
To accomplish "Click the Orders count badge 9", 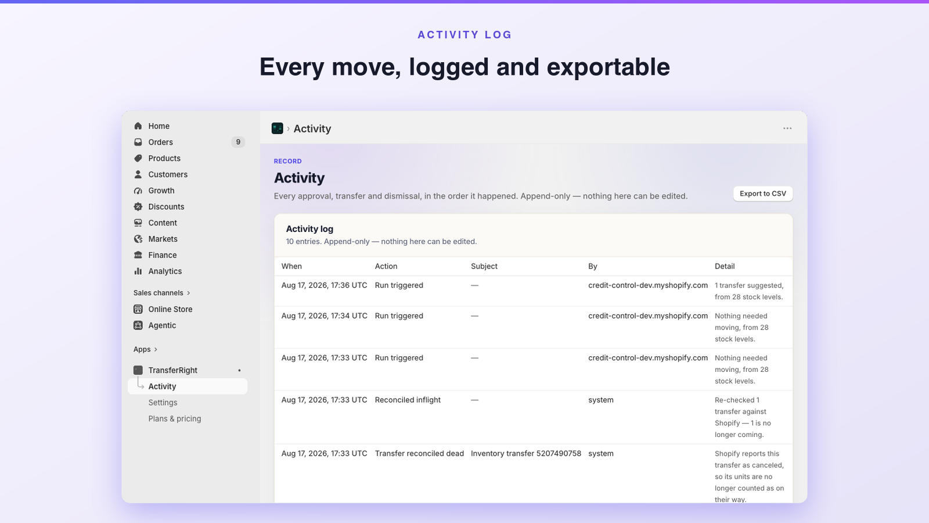I will pyautogui.click(x=238, y=142).
